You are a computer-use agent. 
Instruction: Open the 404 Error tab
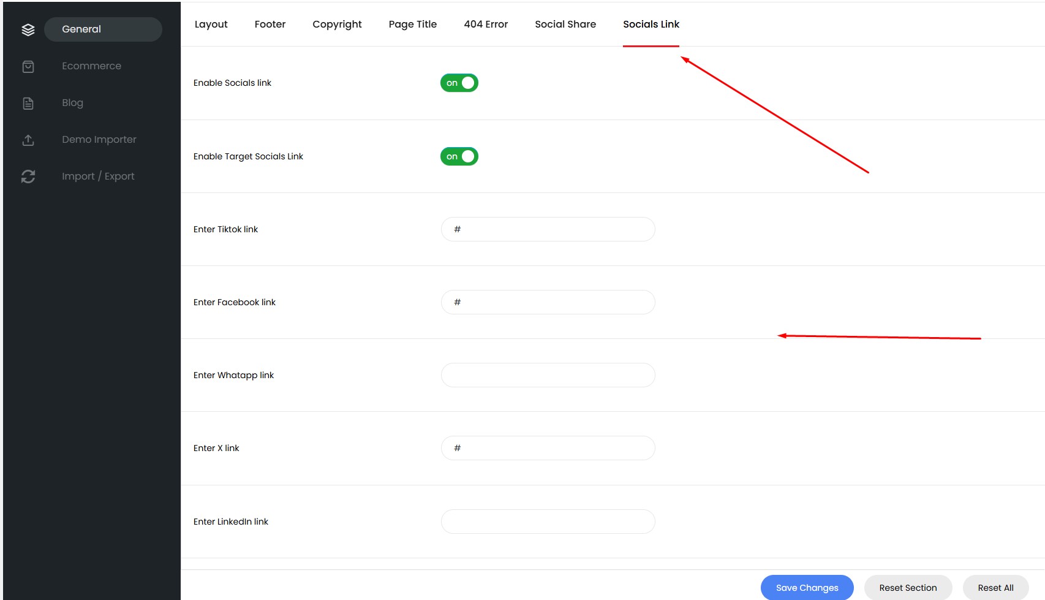pos(486,25)
